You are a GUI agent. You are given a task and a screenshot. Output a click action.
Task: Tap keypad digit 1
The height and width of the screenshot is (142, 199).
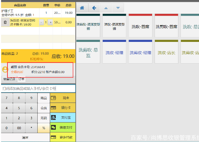pyautogui.click(x=7, y=118)
